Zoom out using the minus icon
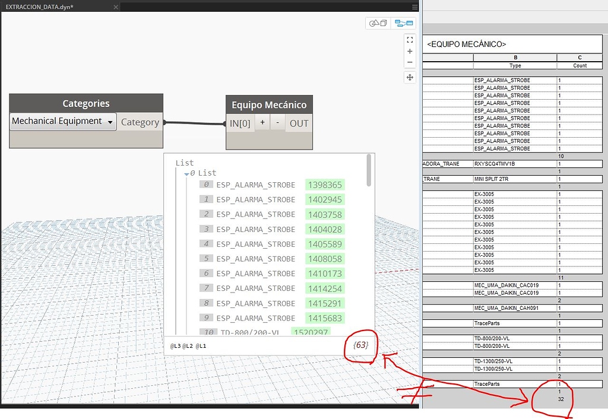Screen dimensions: 608x419 click(410, 63)
